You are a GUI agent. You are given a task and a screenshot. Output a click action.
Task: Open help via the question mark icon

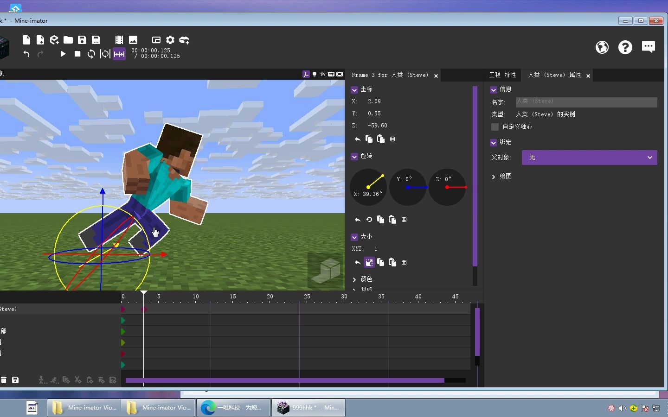pos(625,47)
